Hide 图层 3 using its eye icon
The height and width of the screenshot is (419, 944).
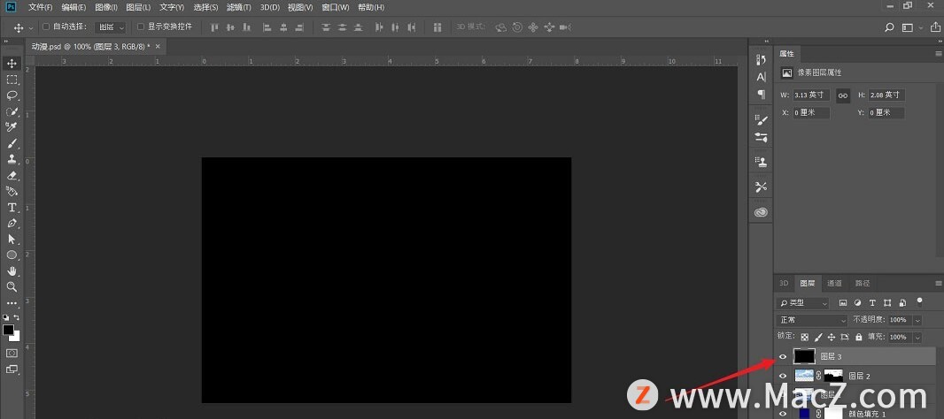click(782, 357)
